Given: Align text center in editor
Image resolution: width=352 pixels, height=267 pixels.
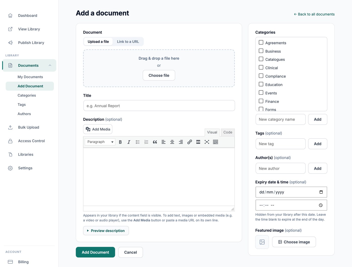Looking at the screenshot, I should pos(172,142).
